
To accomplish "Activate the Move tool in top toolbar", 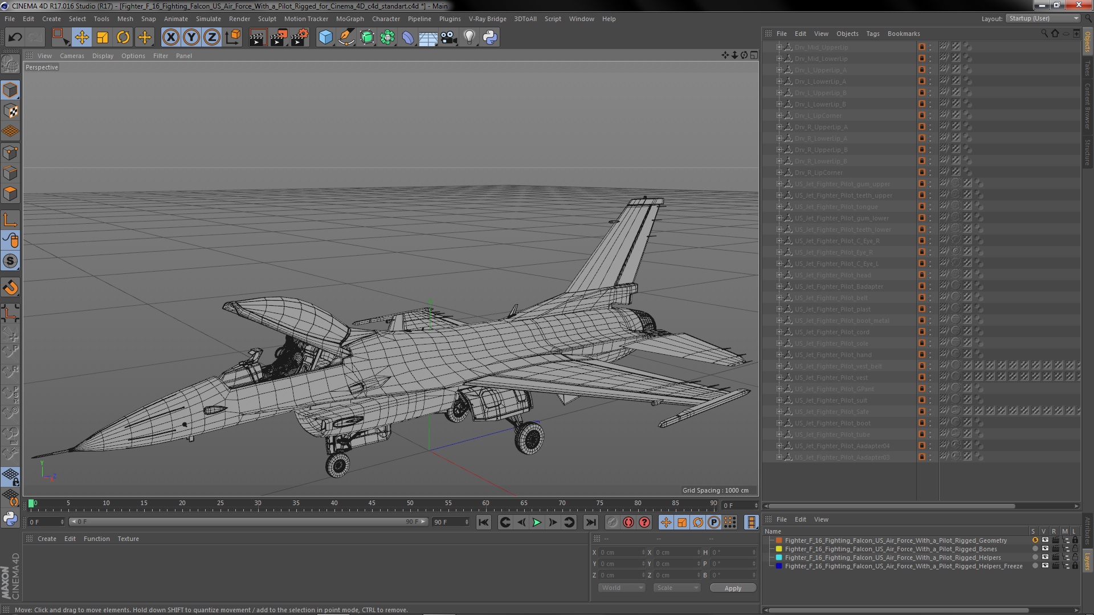I will 81,38.
